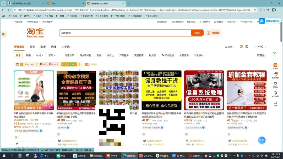Click the 复制 button in plugin bar

coord(65,65)
